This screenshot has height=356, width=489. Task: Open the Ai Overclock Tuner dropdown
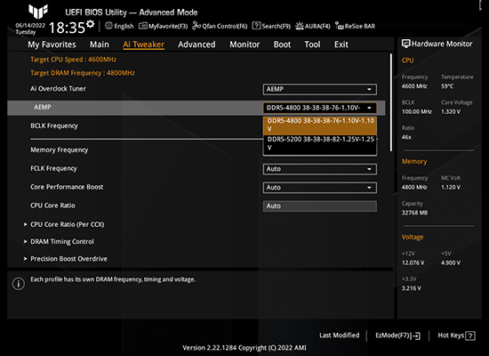click(x=320, y=89)
